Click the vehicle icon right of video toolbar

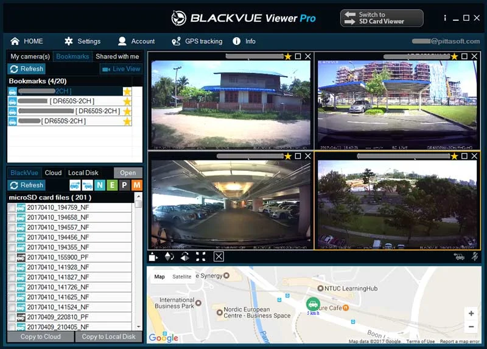[459, 257]
